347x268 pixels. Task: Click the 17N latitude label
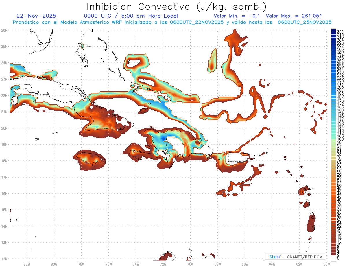click(x=4, y=177)
